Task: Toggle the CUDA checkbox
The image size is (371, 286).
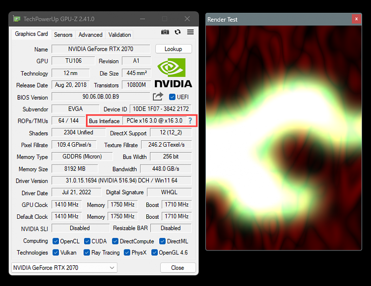Action: coord(87,241)
